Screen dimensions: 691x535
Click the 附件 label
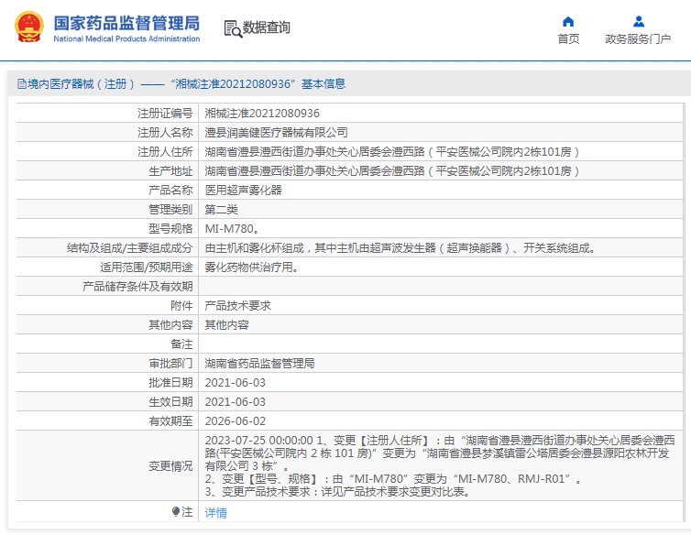coord(181,306)
